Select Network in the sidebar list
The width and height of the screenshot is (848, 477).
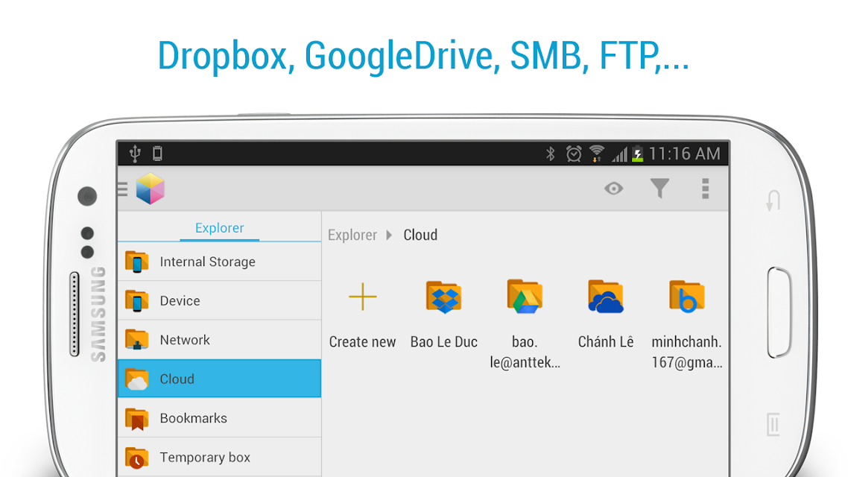point(220,340)
